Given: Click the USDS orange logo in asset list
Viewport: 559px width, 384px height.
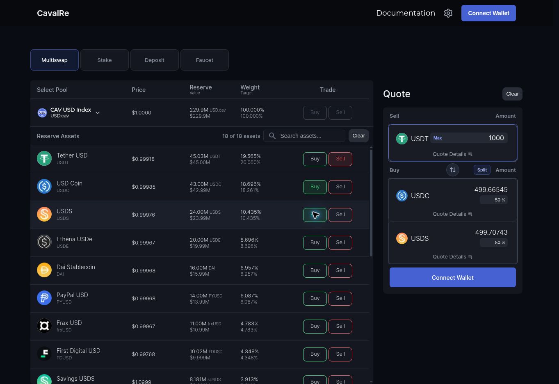Looking at the screenshot, I should 44,214.
